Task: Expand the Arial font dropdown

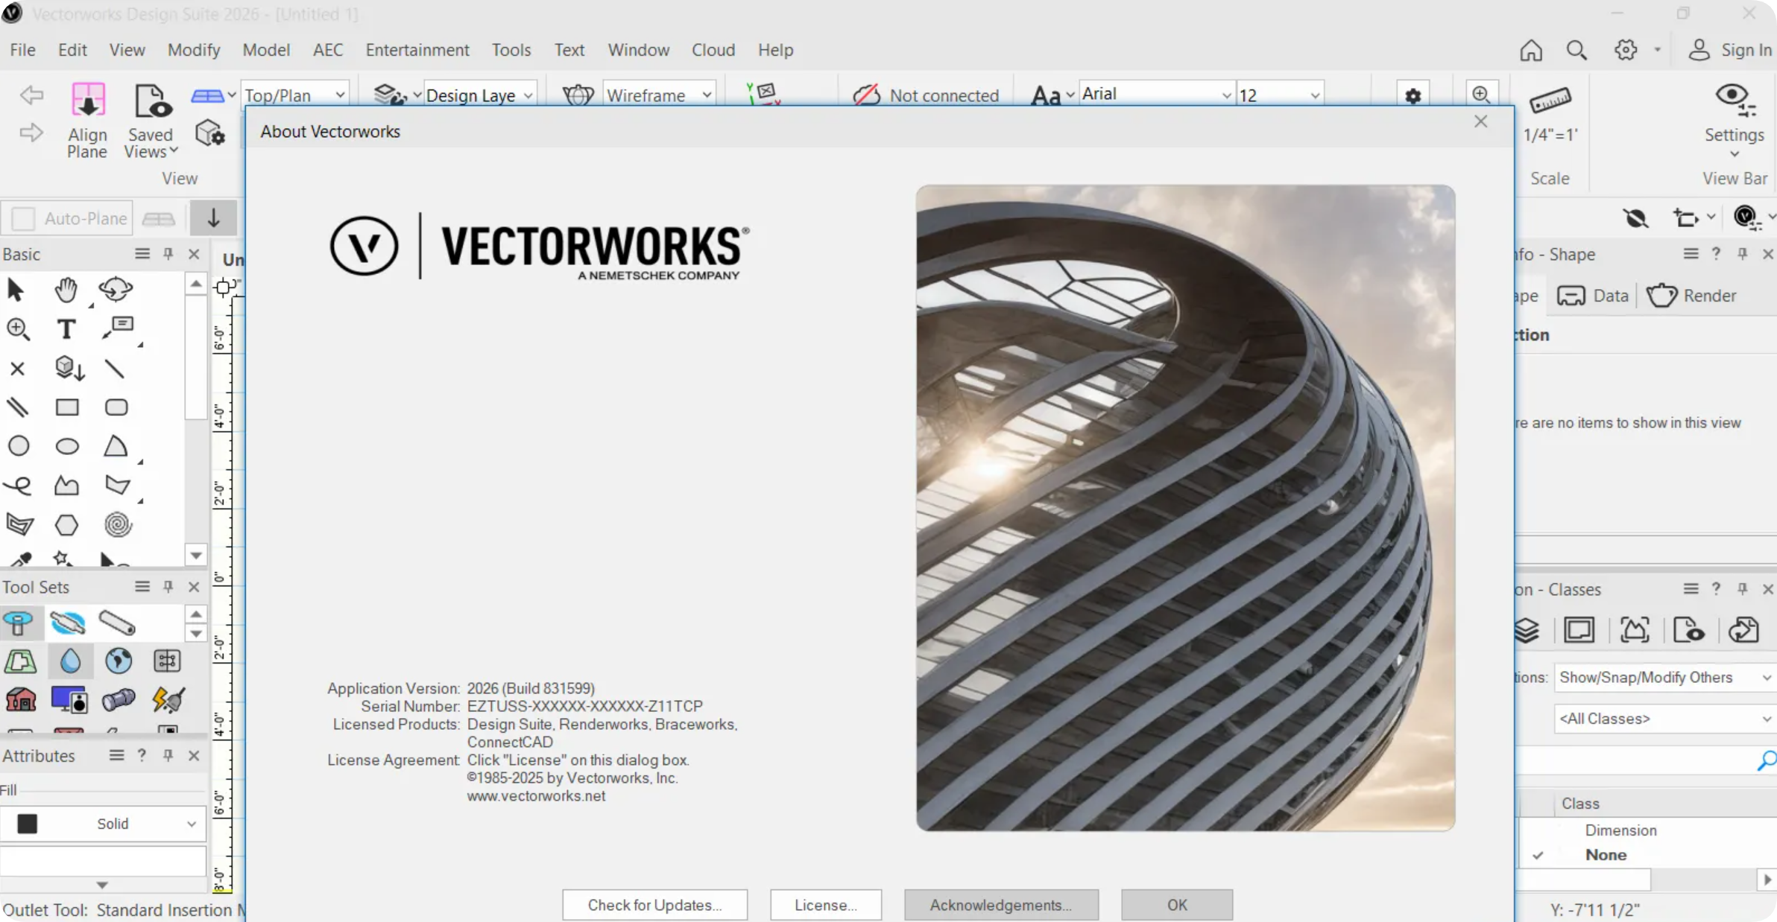Action: click(x=1225, y=95)
